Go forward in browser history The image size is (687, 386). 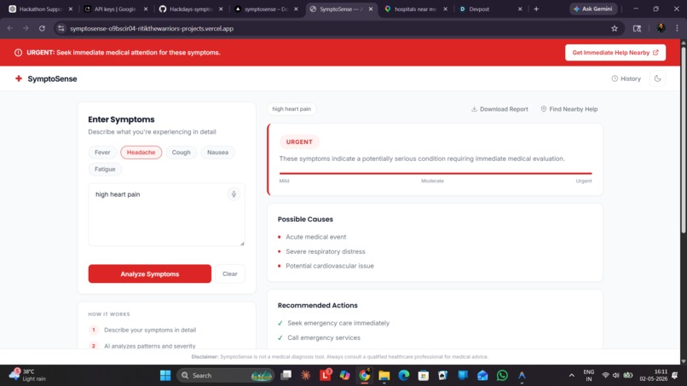point(26,28)
